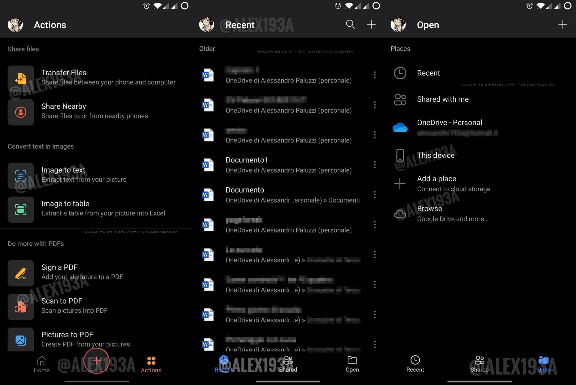Open the Pictures to PDF icon
This screenshot has width=576, height=385.
pyautogui.click(x=21, y=340)
